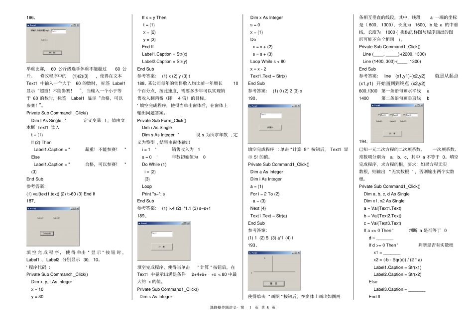Click the line "c = Val(Text3.Text)"

point(382,223)
